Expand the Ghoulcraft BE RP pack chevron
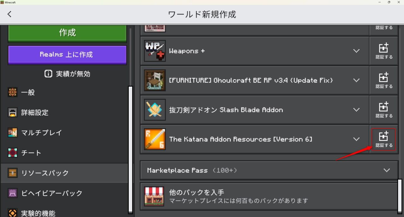 (356, 80)
